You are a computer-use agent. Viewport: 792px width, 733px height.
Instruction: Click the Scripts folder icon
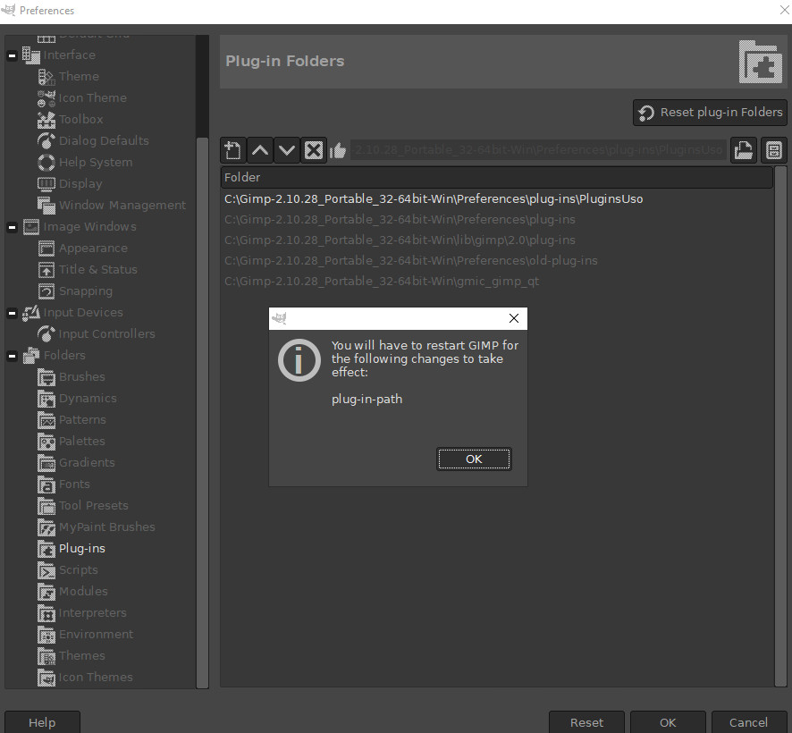pos(46,570)
